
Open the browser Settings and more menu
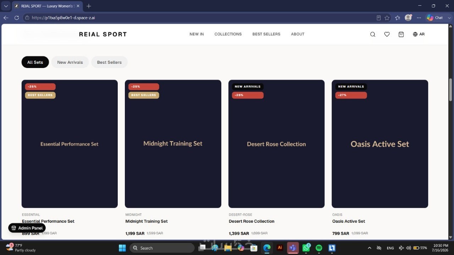point(419,18)
